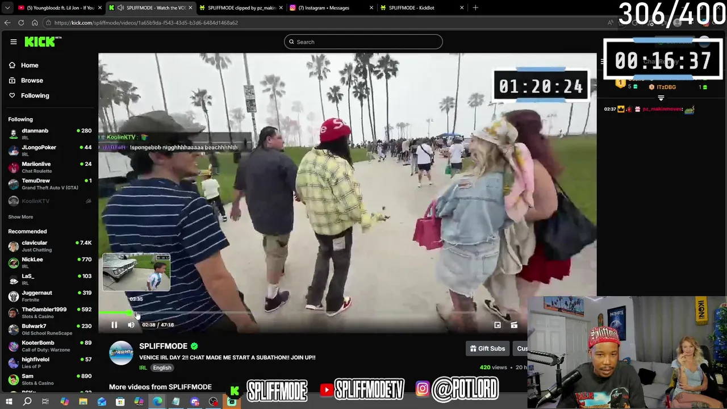Open NickLee recommended channel
Image resolution: width=727 pixels, height=409 pixels.
(50, 262)
